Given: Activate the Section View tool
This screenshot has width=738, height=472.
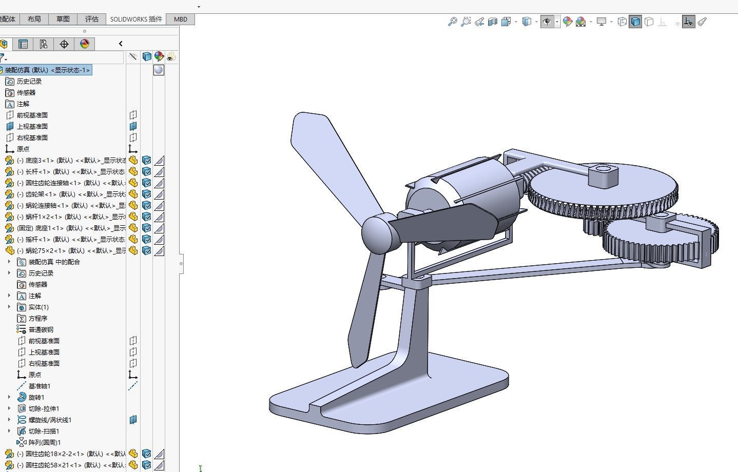Looking at the screenshot, I should click(x=493, y=22).
